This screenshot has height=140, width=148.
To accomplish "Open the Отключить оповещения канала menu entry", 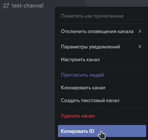I will [x=102, y=31].
